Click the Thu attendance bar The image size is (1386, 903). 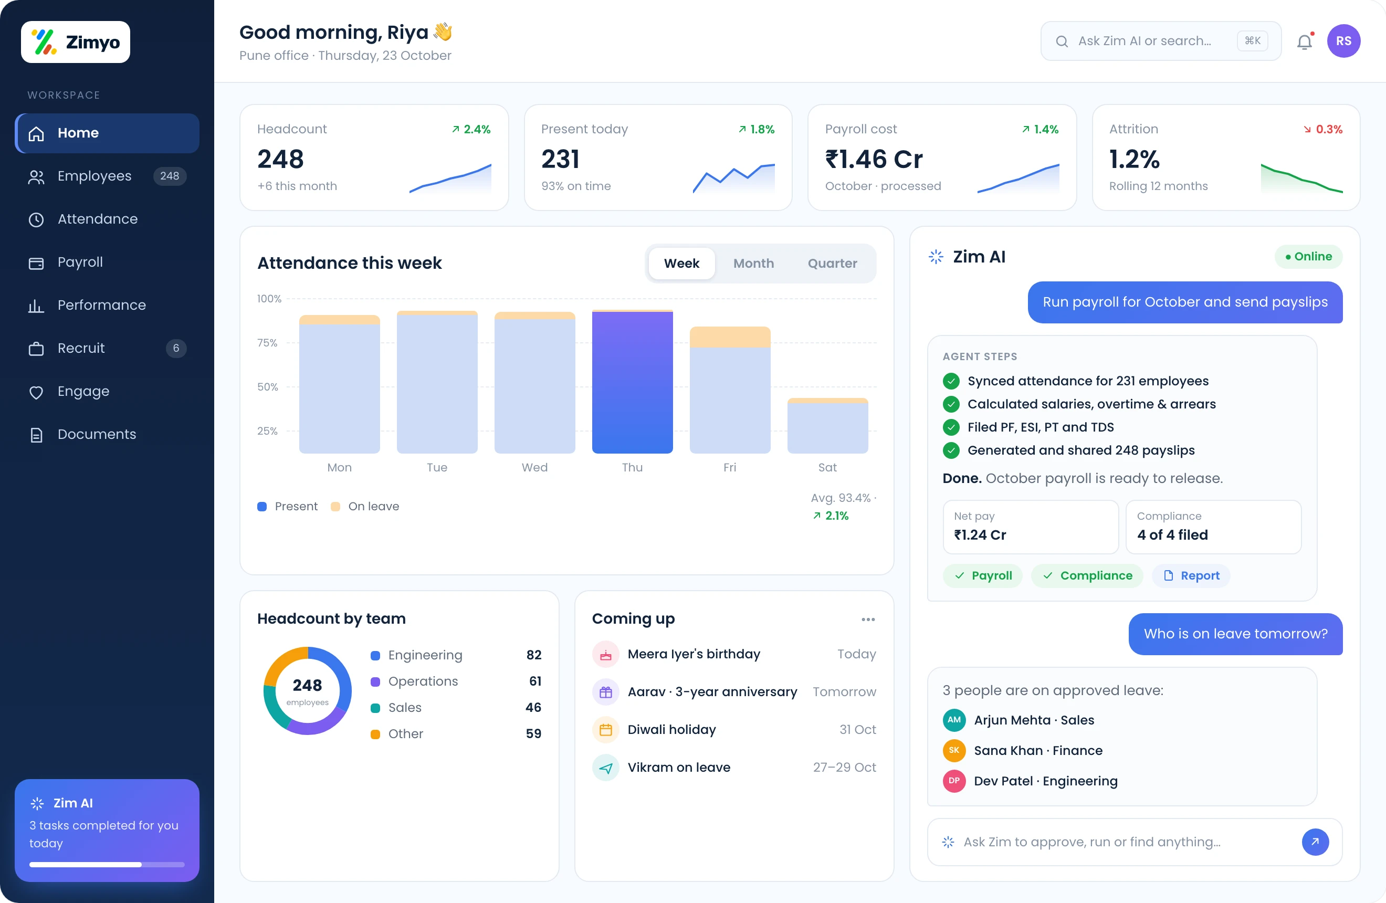point(633,382)
